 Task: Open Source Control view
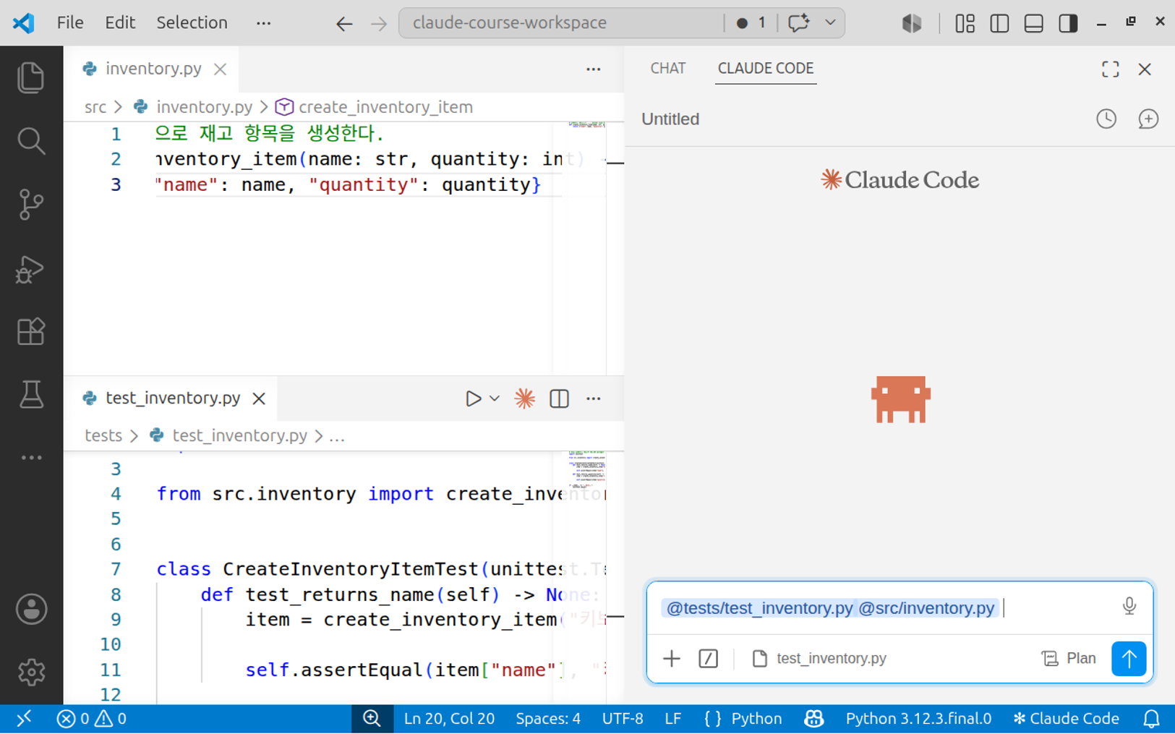click(31, 205)
